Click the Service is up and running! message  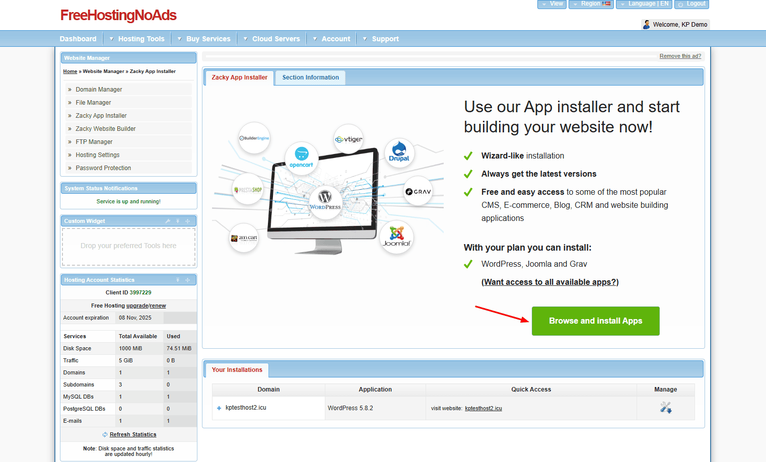click(x=128, y=201)
